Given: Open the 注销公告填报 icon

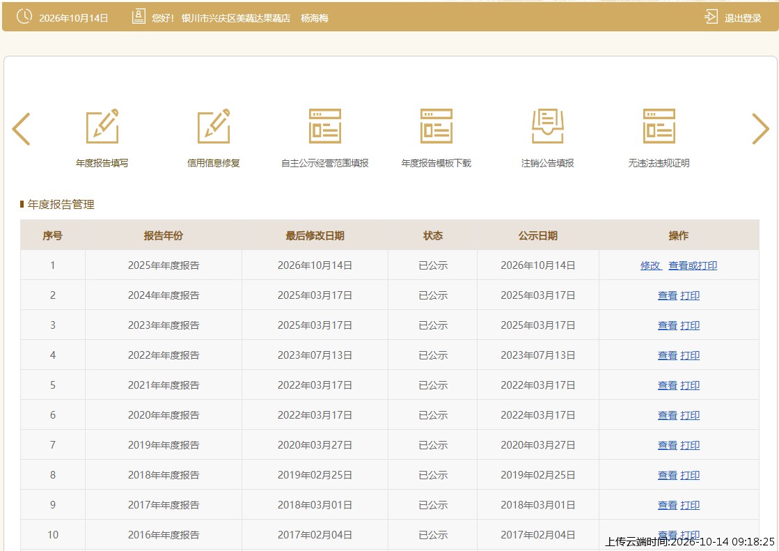Looking at the screenshot, I should (x=547, y=126).
